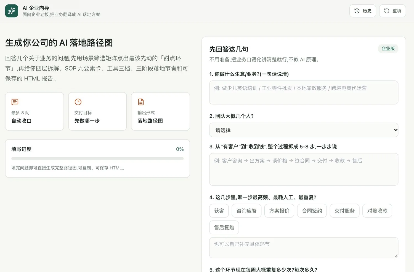Click the AI 企业向导 sparkle logo icon
The image size is (414, 272).
pyautogui.click(x=12, y=11)
